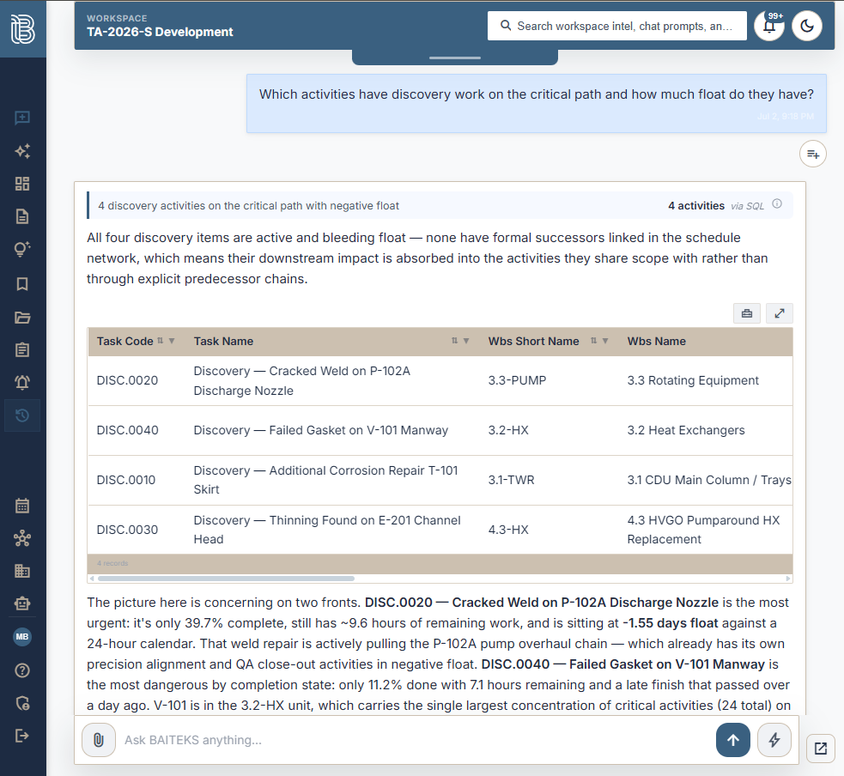Open Wbs Short Name filter dropdown

[x=605, y=341]
